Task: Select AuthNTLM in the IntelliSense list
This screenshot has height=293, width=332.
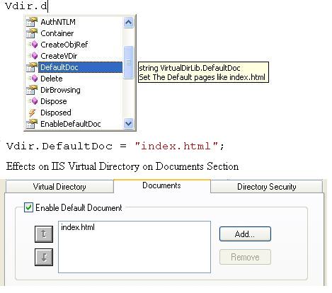Action: [x=58, y=22]
